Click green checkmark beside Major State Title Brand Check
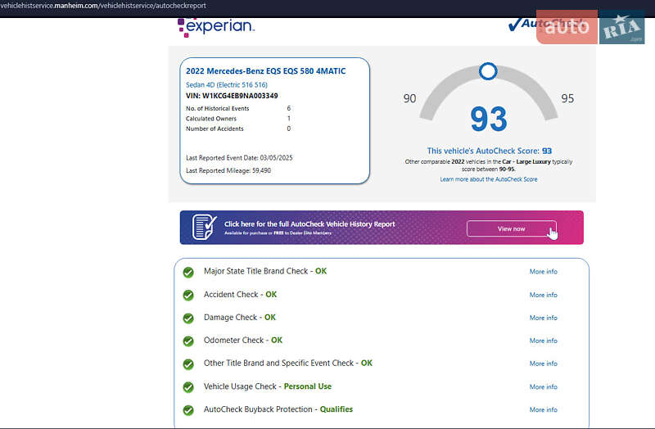 188,272
